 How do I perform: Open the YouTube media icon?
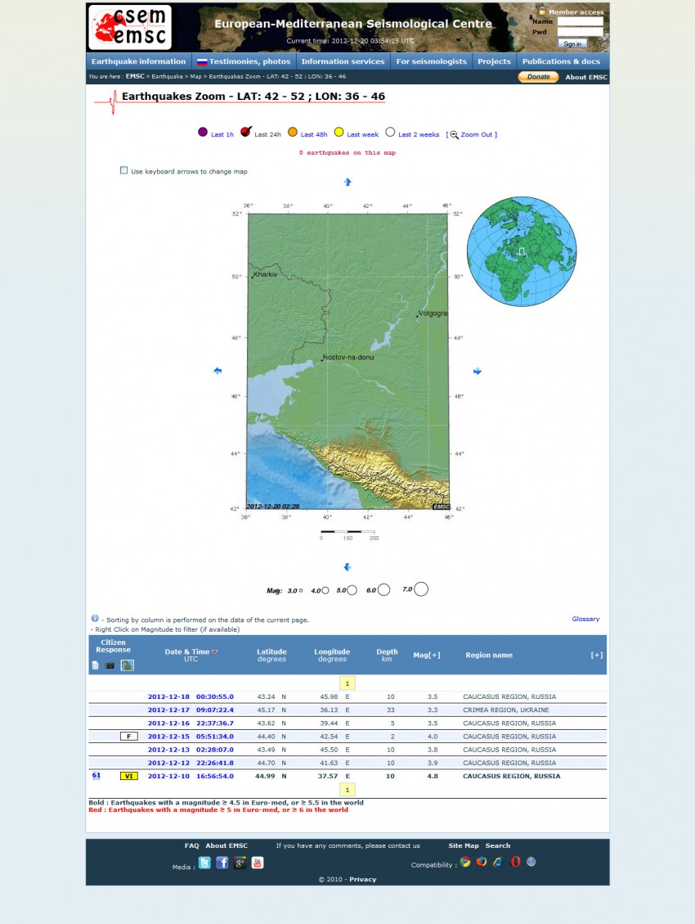[258, 863]
